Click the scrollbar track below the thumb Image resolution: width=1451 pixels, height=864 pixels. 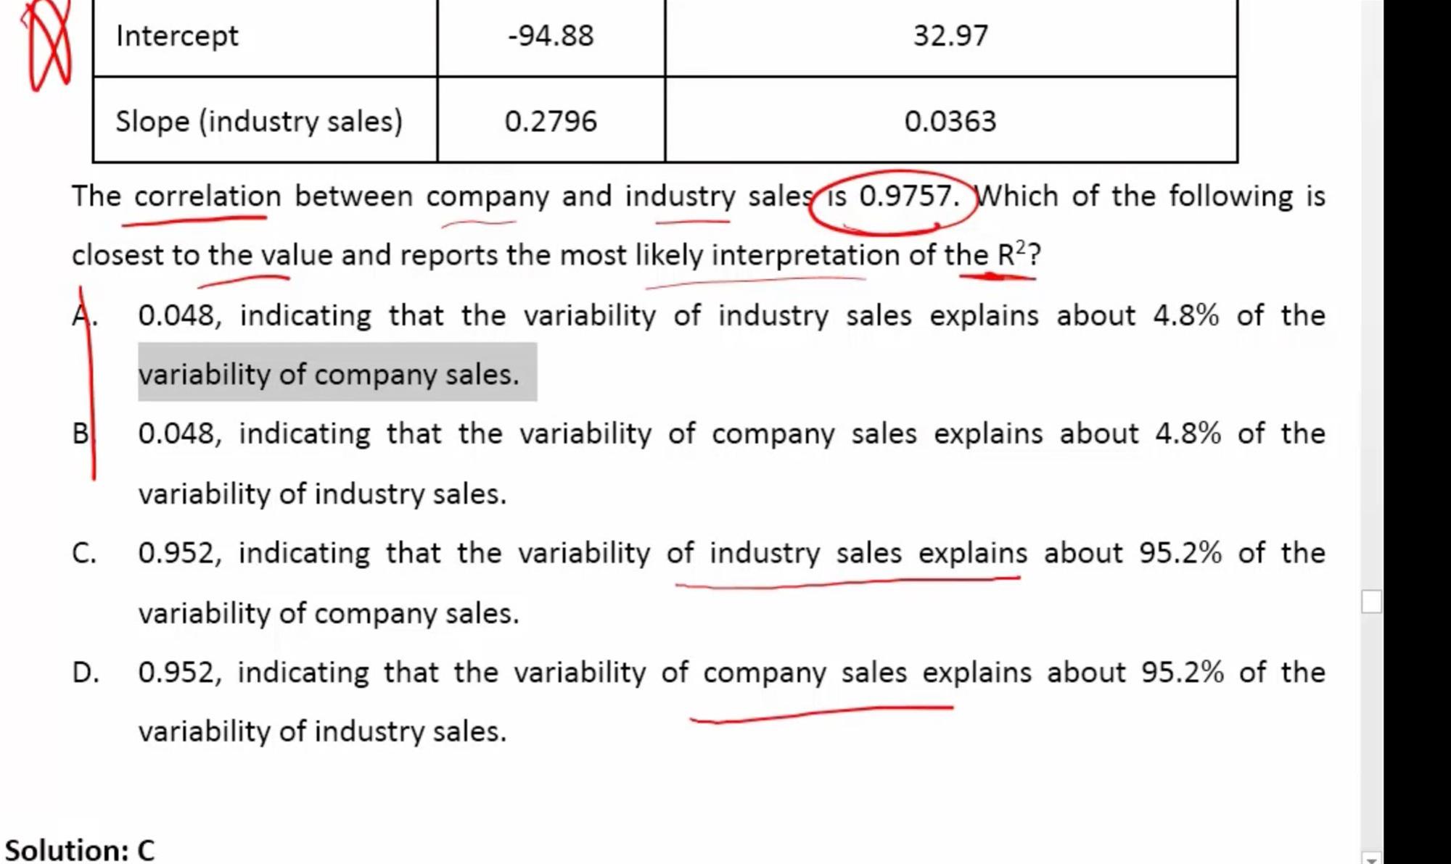1371,732
